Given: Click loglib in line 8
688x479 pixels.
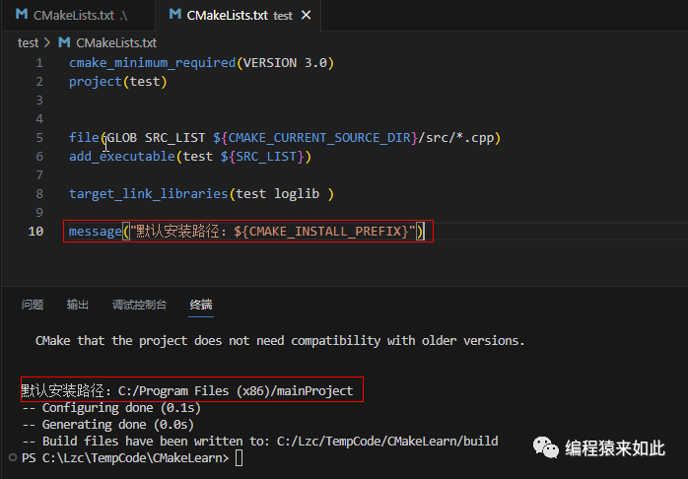Looking at the screenshot, I should click(x=297, y=194).
